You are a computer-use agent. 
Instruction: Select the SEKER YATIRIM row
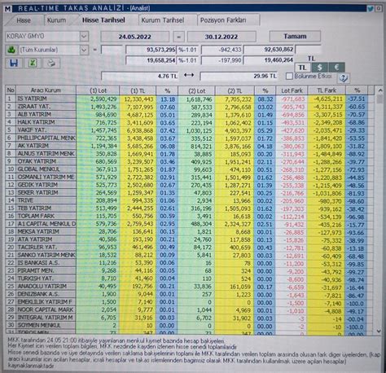point(190,193)
